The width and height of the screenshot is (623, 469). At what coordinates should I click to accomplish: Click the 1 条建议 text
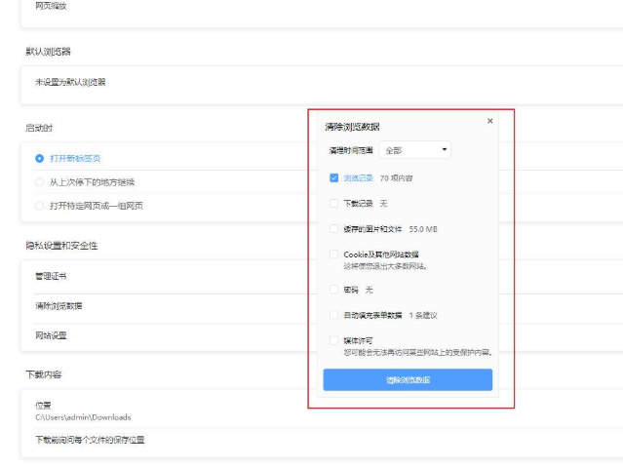tap(423, 316)
